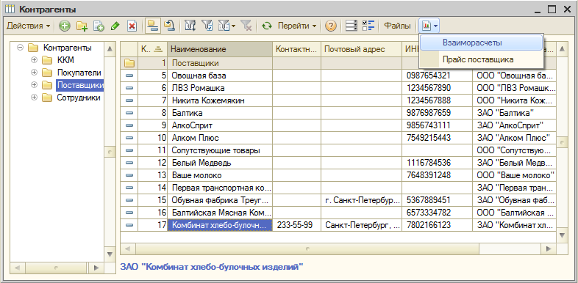Open the Перейти dropdown

click(x=297, y=26)
